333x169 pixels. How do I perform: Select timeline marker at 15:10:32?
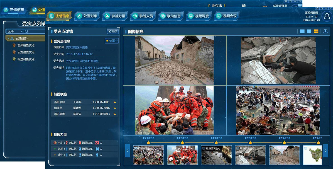click(x=148, y=143)
